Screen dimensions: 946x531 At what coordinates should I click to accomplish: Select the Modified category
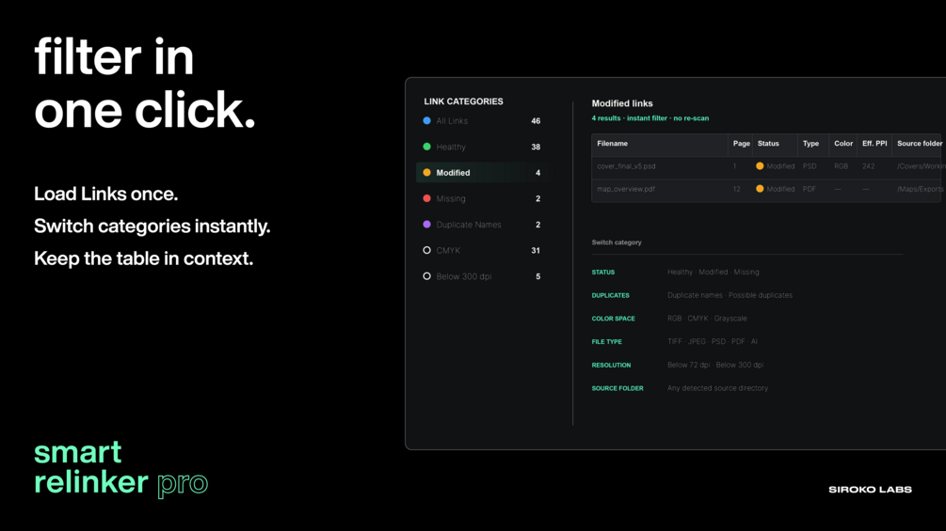[x=482, y=173]
